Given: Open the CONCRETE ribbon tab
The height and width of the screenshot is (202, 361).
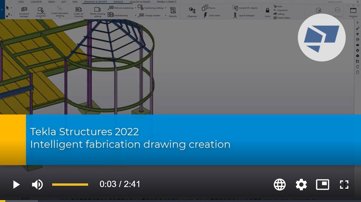Looking at the screenshot, I should pyautogui.click(x=36, y=2).
